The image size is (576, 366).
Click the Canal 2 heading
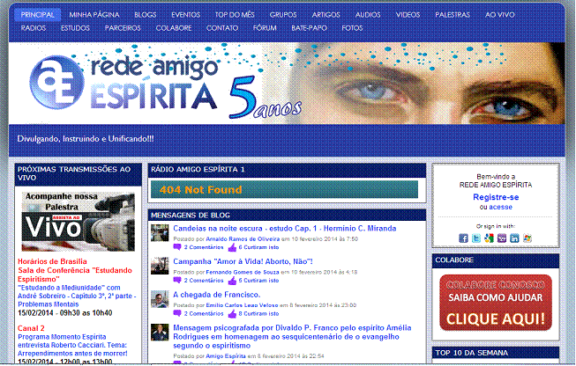[31, 328]
